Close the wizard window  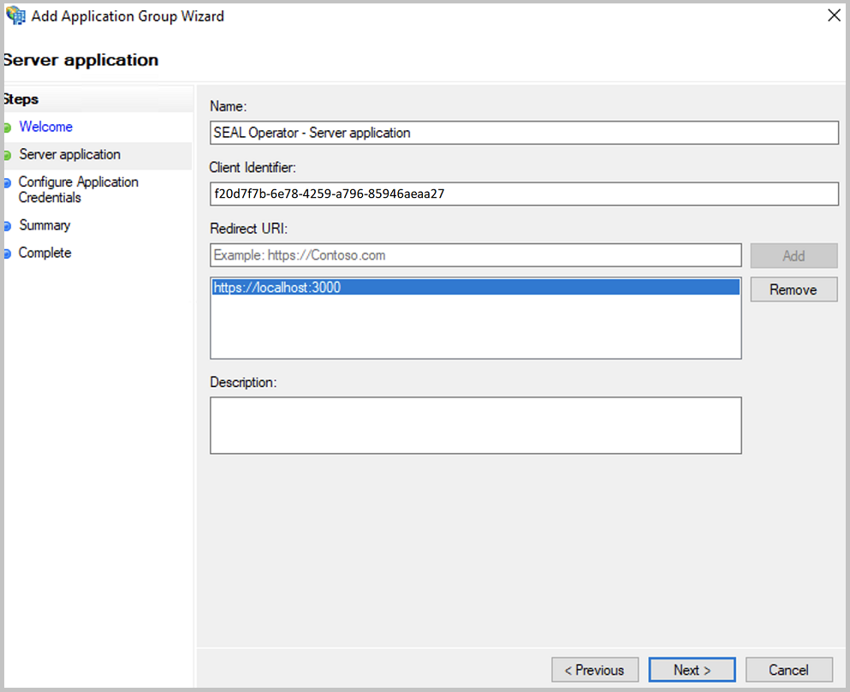coord(834,15)
